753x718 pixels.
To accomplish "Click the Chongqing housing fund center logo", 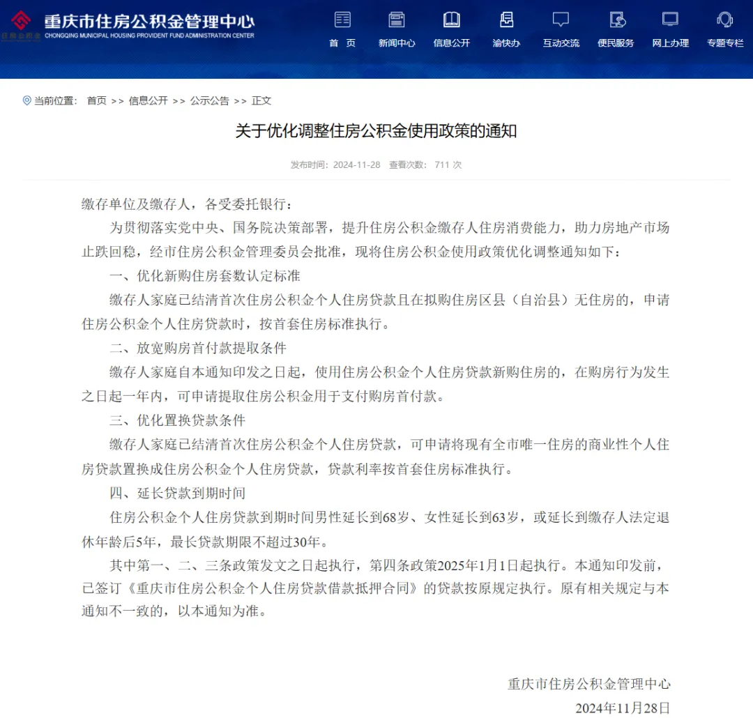I will [x=21, y=25].
